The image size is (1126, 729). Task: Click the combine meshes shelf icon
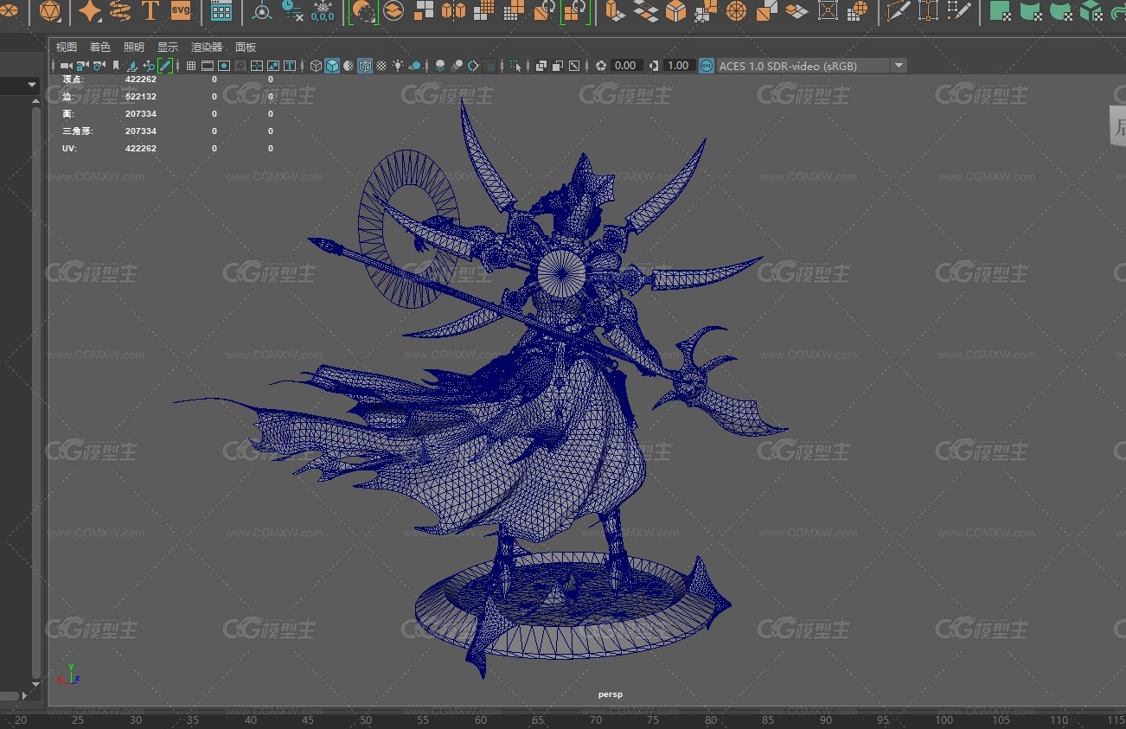point(424,10)
